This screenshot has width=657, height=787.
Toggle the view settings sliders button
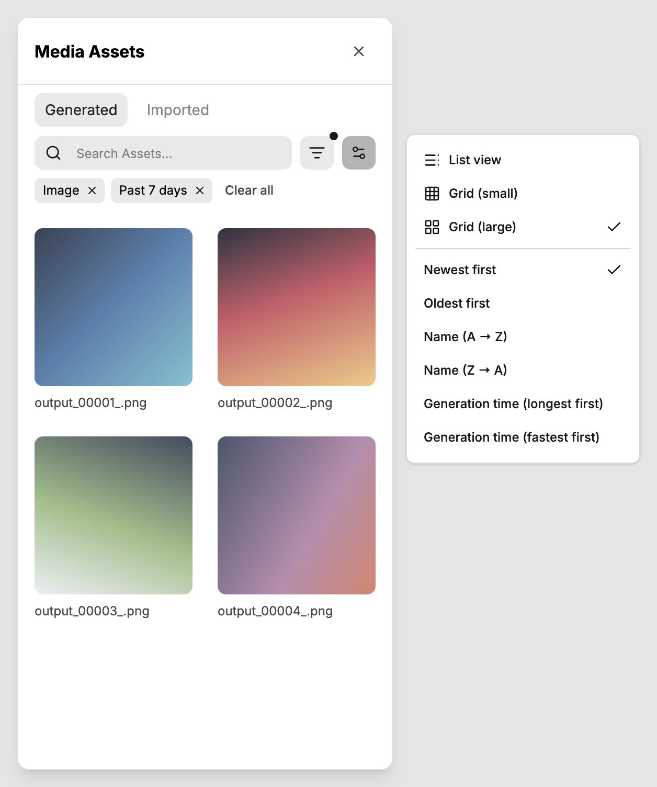[359, 153]
